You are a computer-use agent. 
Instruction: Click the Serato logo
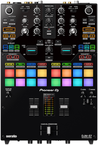coord(11,136)
